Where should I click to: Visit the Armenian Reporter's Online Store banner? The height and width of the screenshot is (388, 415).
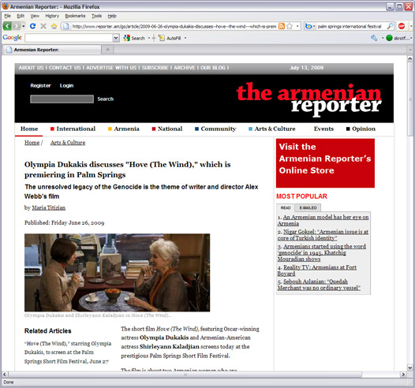coord(325,163)
